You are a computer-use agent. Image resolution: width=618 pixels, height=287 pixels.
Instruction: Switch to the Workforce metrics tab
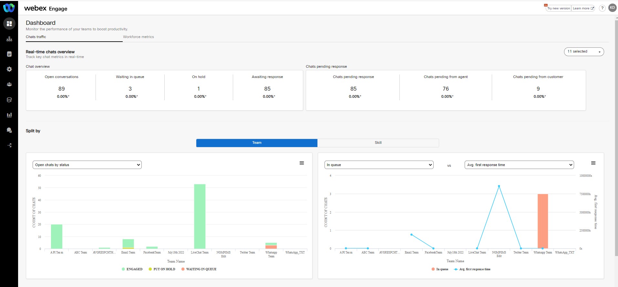[x=138, y=37]
